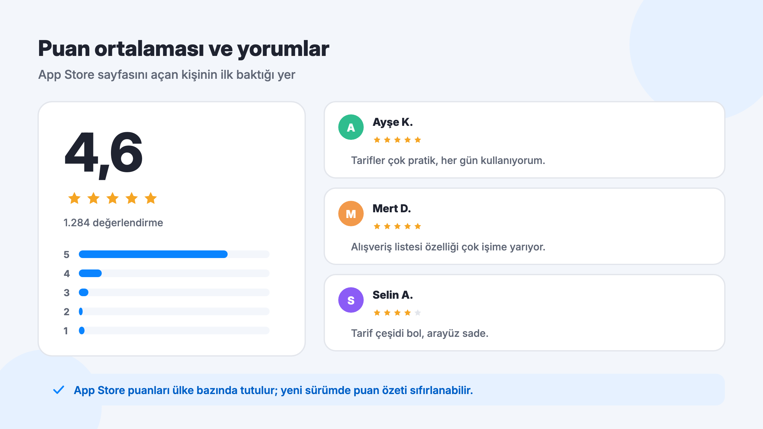The height and width of the screenshot is (429, 763).
Task: Click the orange M avatar of Mert D.
Action: click(351, 214)
